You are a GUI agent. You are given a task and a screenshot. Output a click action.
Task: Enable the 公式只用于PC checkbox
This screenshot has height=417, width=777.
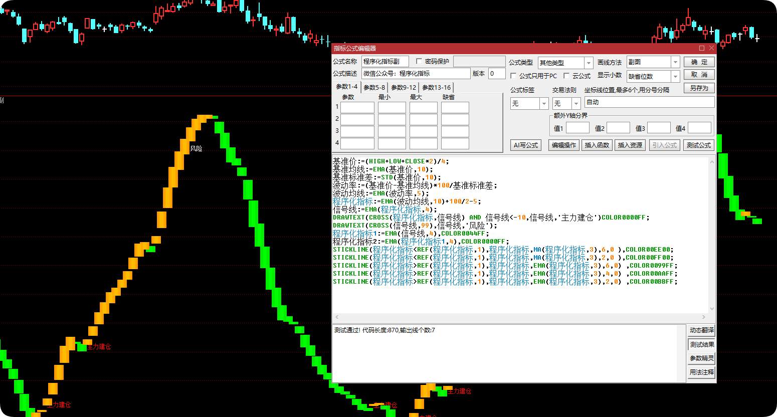(513, 76)
